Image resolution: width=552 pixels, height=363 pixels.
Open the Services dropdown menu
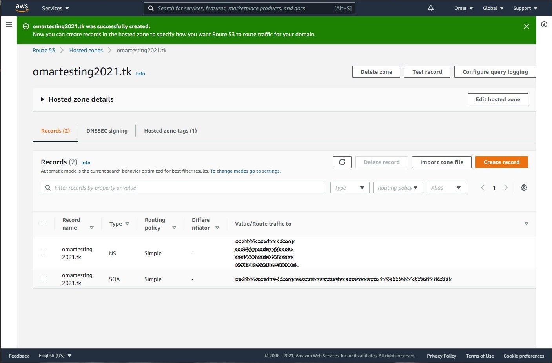coord(55,8)
